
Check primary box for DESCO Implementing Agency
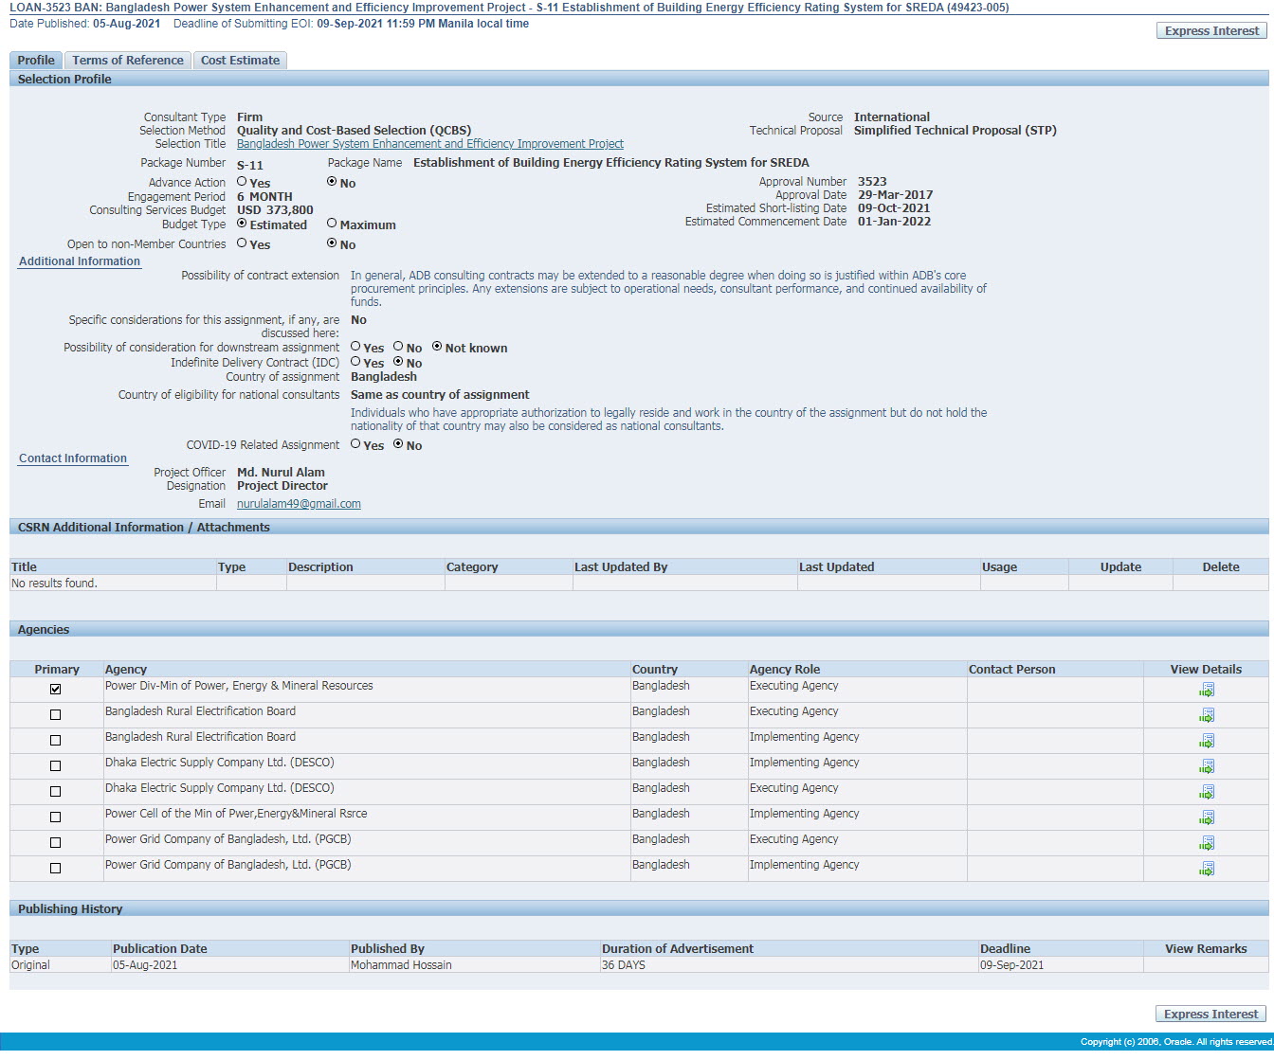pos(55,766)
